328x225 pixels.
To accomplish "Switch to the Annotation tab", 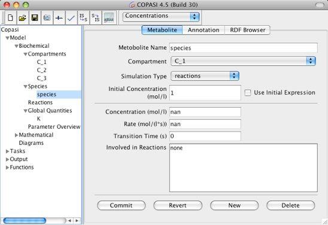I will tap(204, 30).
